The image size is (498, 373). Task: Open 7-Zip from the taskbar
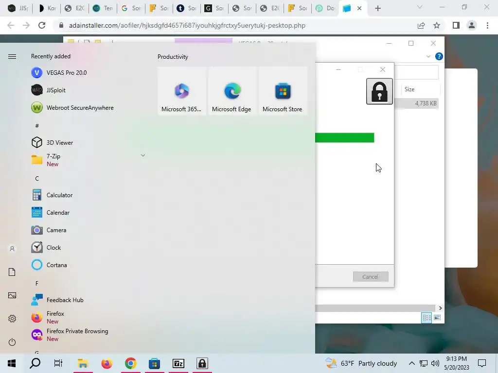[178, 363]
